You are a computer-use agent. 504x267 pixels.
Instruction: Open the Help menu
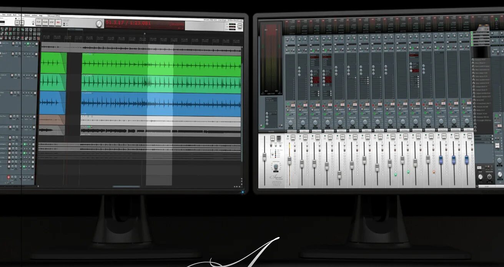coord(41,15)
